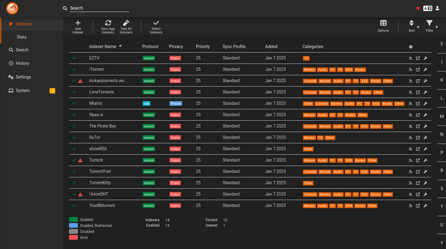Viewport: 446px width, 249px height.
Task: Click the Add Indexer plus icon
Action: coord(78,23)
